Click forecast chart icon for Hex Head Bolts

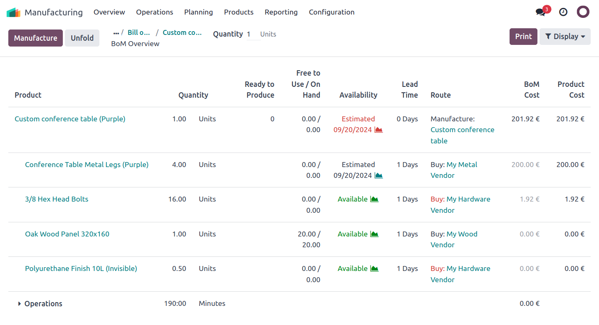[x=374, y=199]
